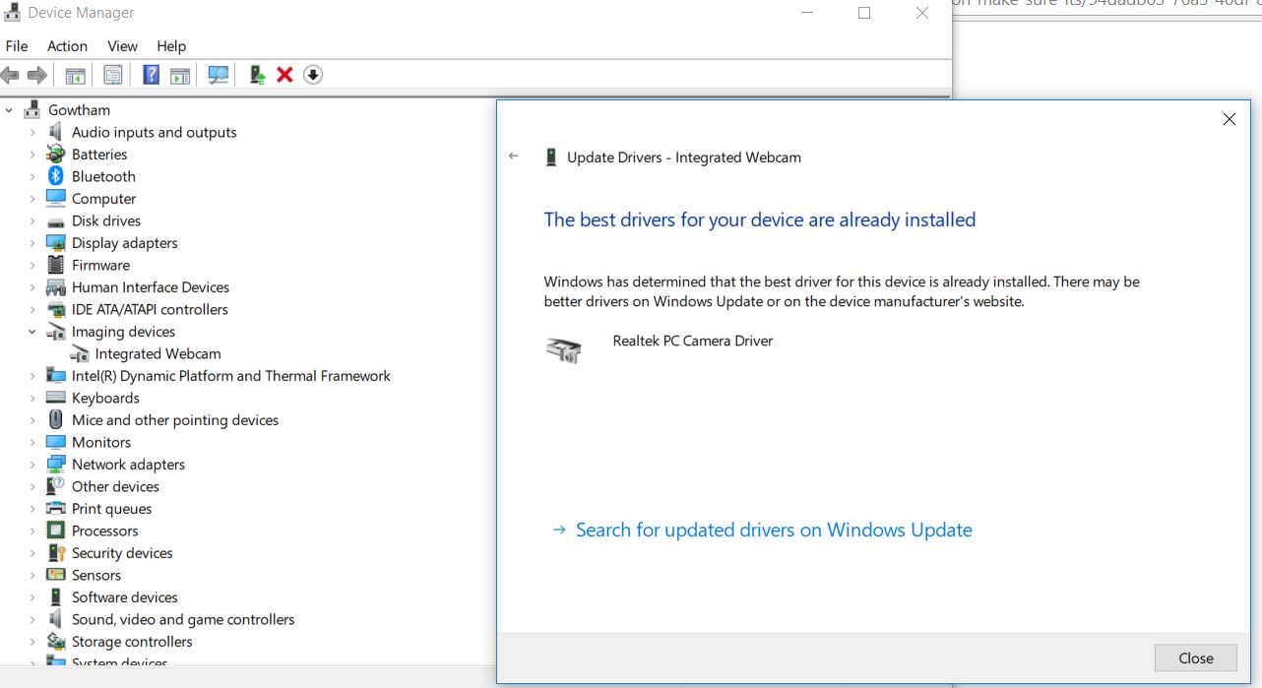Click Show/Hide Console Tree toolbar icon
The image size is (1262, 688).
click(75, 75)
